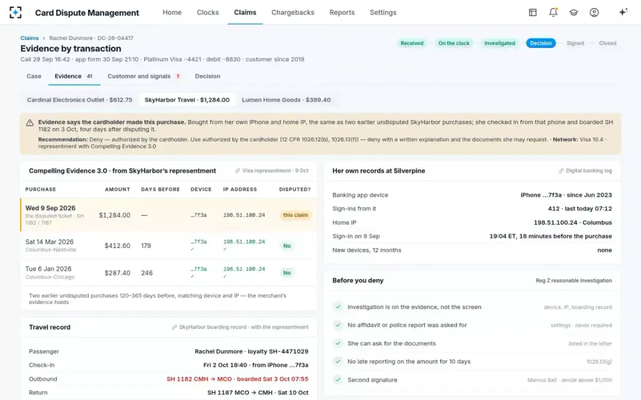Click check icon for Second signature
This screenshot has height=400, width=641.
338,380
